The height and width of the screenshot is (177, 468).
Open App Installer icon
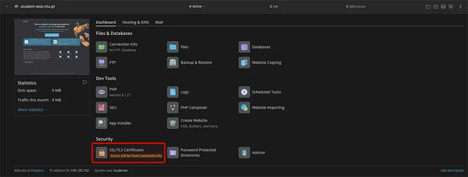click(x=102, y=123)
